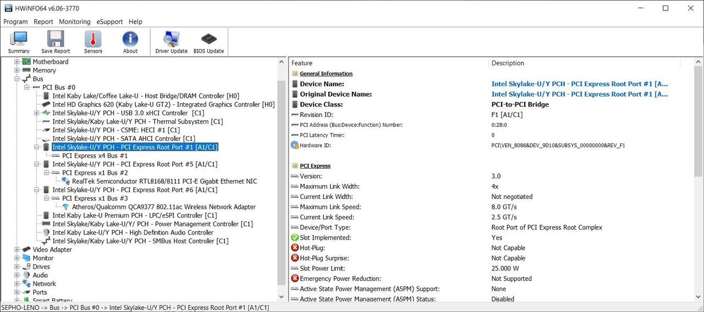Click the Device Name link value
Screen dimensions: 704x312
click(579, 84)
